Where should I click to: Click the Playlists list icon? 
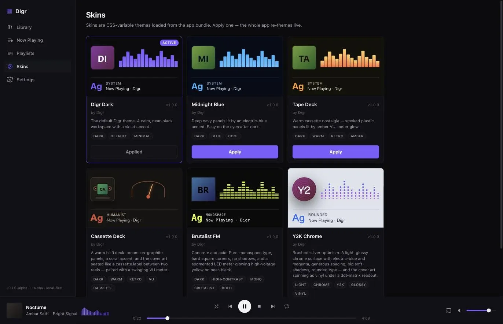pyautogui.click(x=10, y=53)
